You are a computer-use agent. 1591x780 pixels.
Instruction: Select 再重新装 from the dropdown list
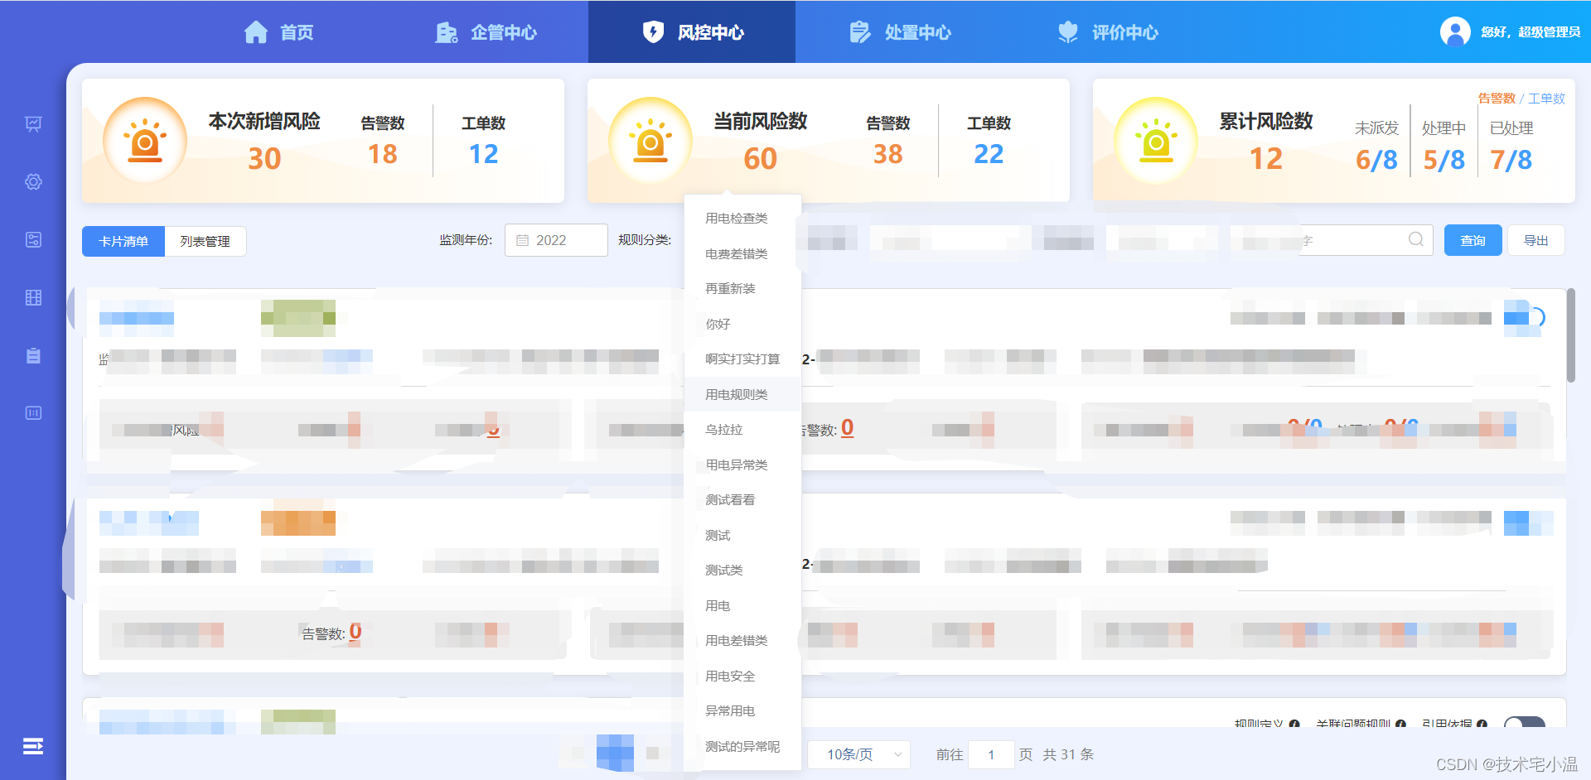tap(742, 289)
